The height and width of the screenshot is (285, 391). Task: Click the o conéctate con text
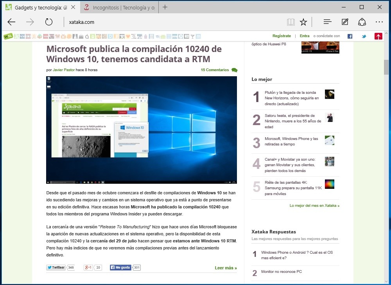point(326,36)
